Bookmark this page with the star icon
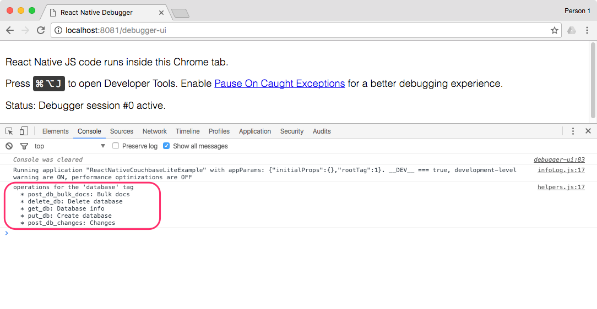The image size is (597, 309). coord(555,30)
